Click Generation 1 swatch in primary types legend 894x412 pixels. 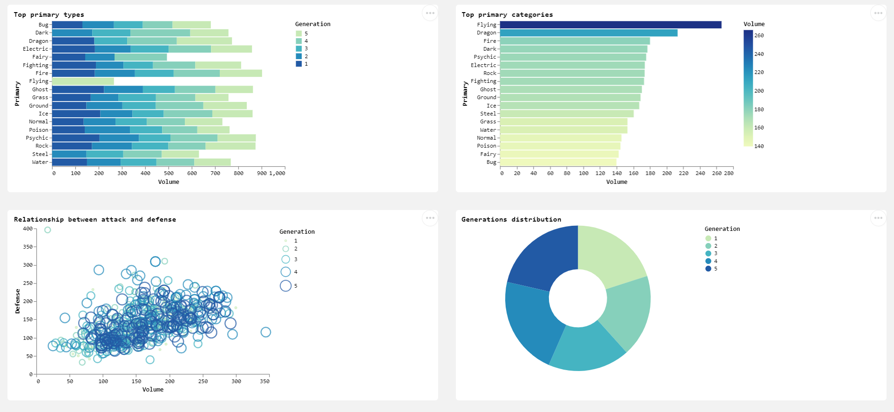tap(299, 64)
